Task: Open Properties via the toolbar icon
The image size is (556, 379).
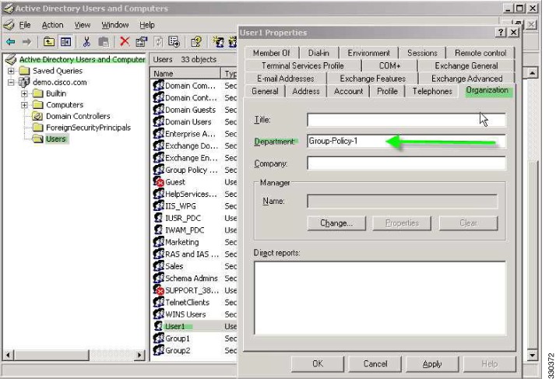Action: [x=142, y=42]
